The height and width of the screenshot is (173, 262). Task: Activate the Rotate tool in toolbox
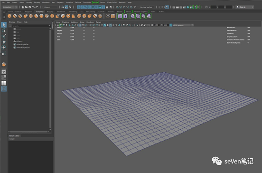pyautogui.click(x=4, y=48)
